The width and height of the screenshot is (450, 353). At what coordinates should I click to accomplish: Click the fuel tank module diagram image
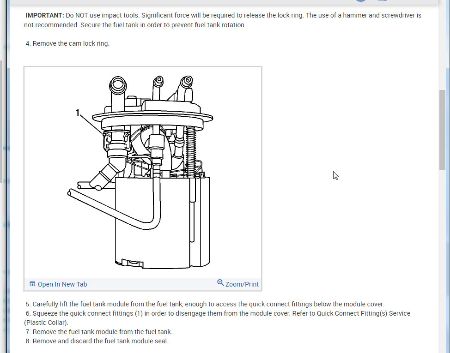pos(143,173)
